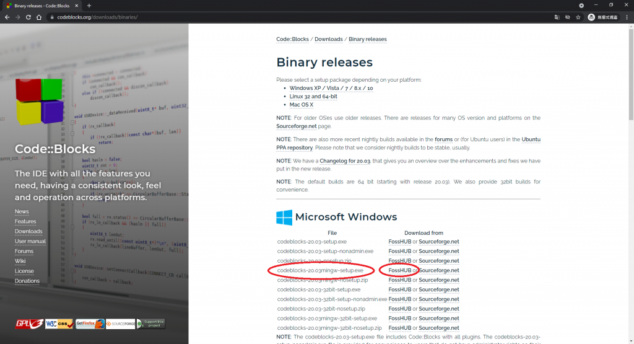Image resolution: width=634 pixels, height=344 pixels.
Task: Download codeblocks-20.03-32bit-nosetup.zip from FossHUB
Action: coord(400,309)
